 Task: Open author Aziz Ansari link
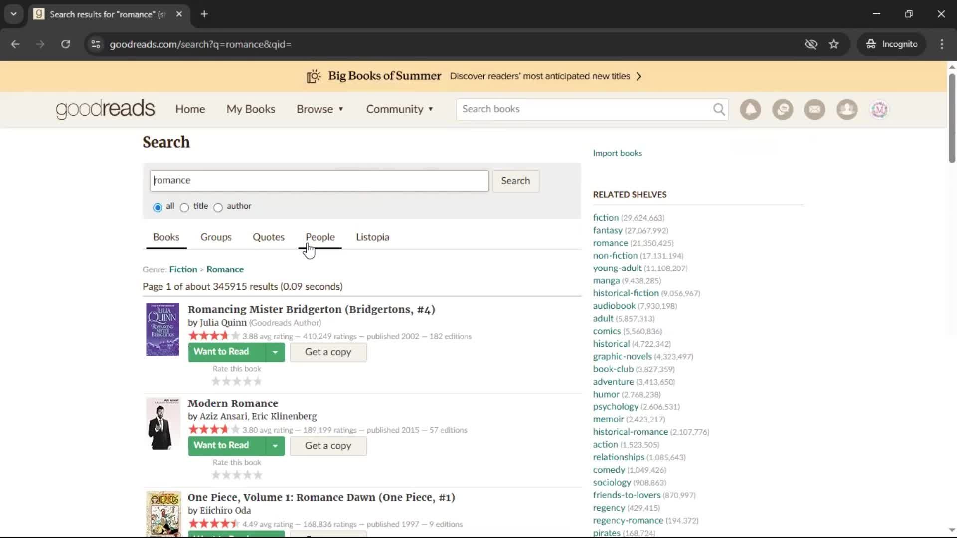click(x=223, y=416)
